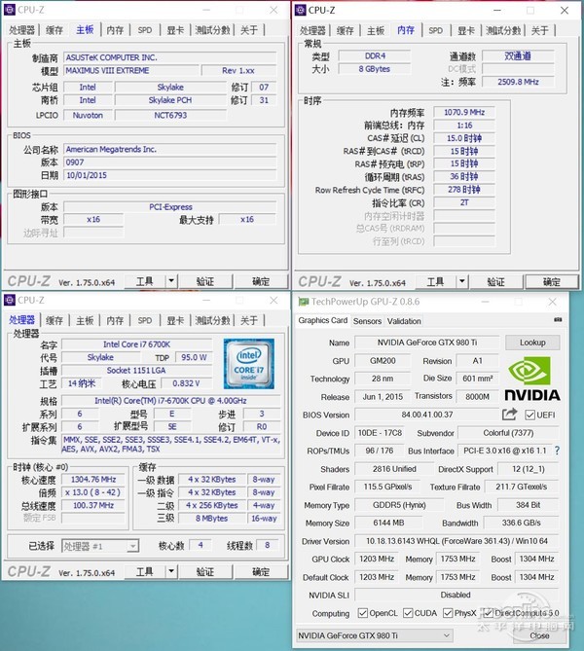Click the Bus Interface question mark icon

(x=557, y=451)
